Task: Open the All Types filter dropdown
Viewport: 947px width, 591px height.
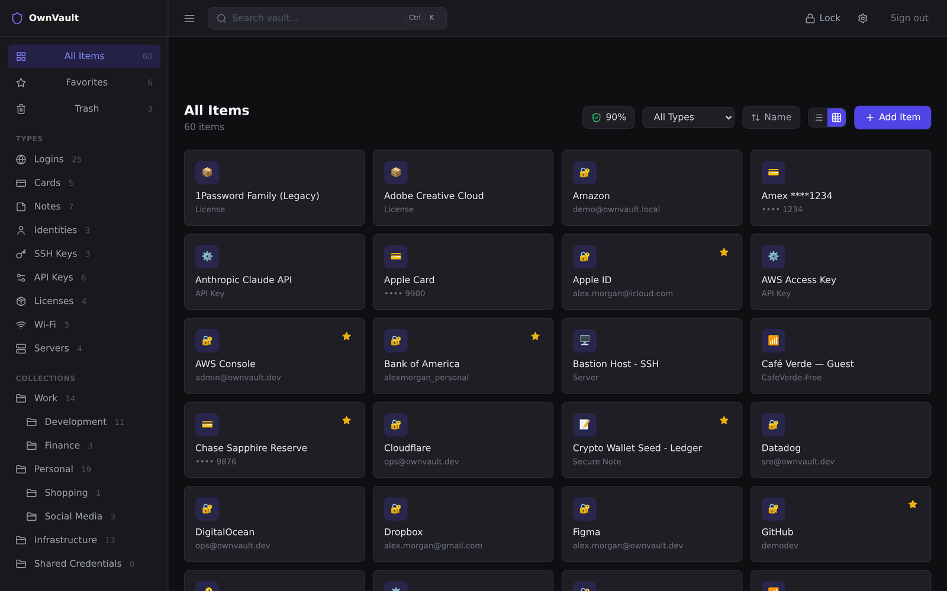Action: (x=688, y=118)
